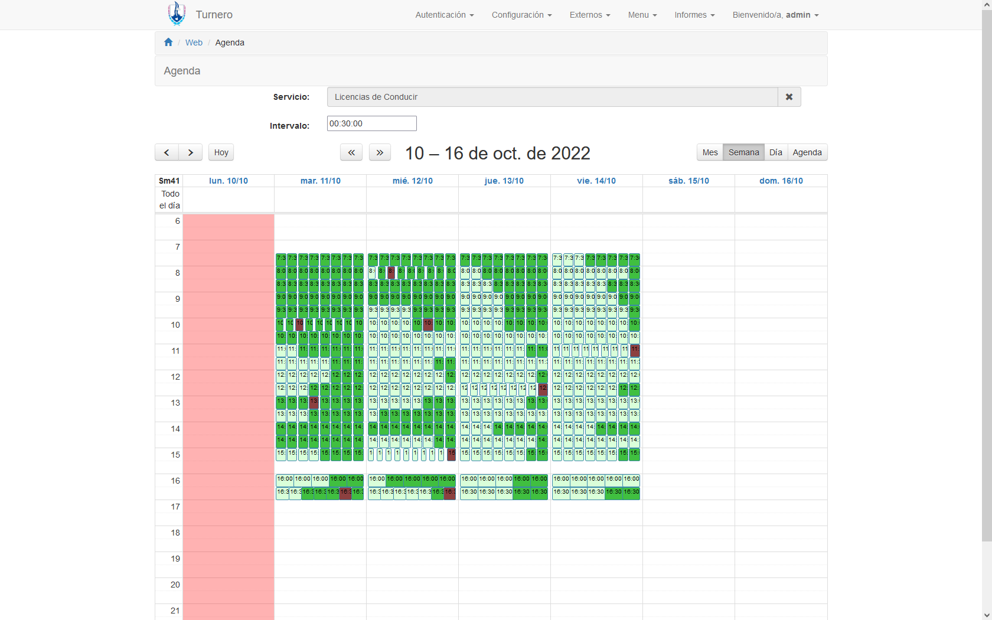This screenshot has height=620, width=992.
Task: Click the Web breadcrumb link
Action: (194, 43)
